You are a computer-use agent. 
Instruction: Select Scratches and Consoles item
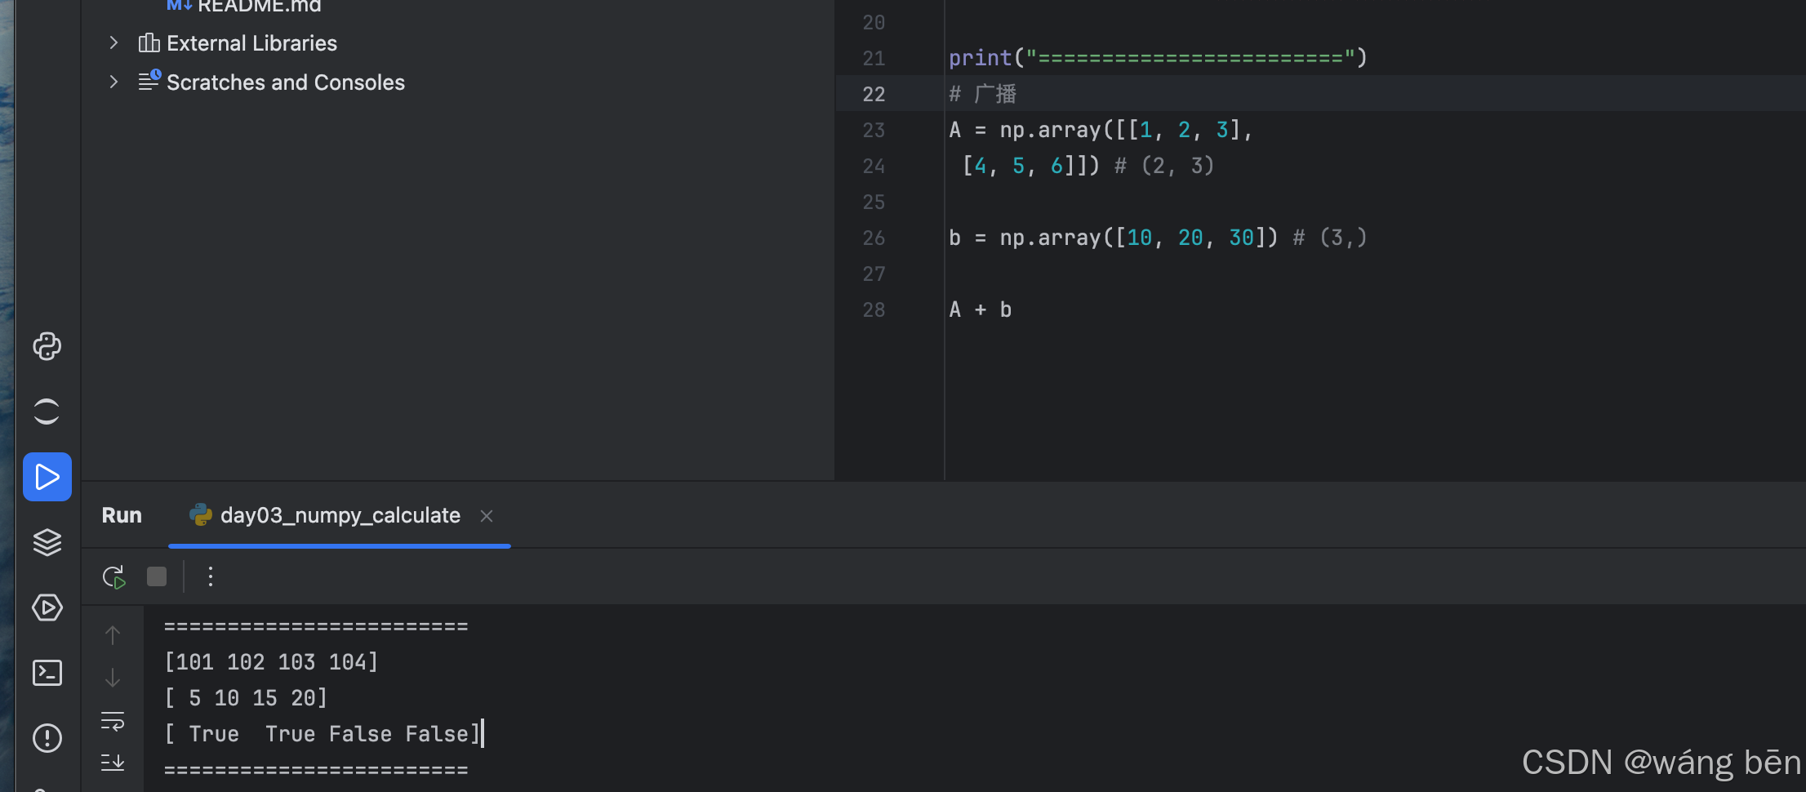pos(286,82)
